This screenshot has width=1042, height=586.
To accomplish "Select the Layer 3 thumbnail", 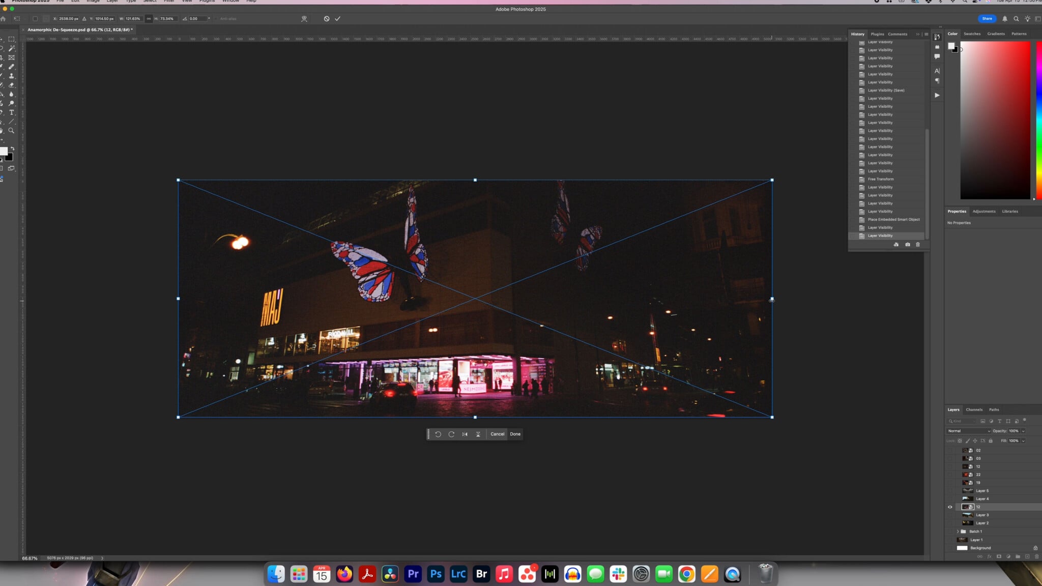I will pos(967,515).
